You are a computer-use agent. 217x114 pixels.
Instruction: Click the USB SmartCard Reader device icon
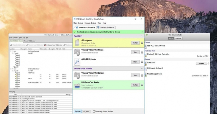click(77, 85)
